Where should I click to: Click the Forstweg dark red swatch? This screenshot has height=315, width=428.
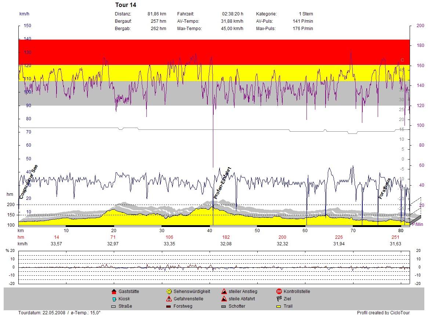(169, 307)
